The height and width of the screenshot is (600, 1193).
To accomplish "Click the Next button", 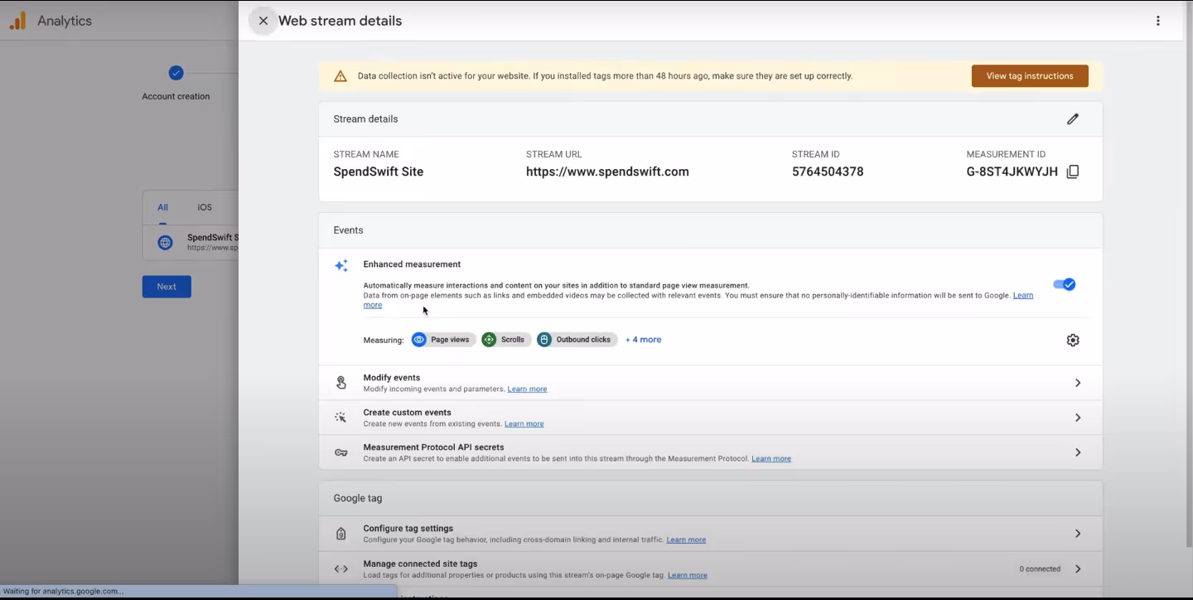I will pos(167,287).
